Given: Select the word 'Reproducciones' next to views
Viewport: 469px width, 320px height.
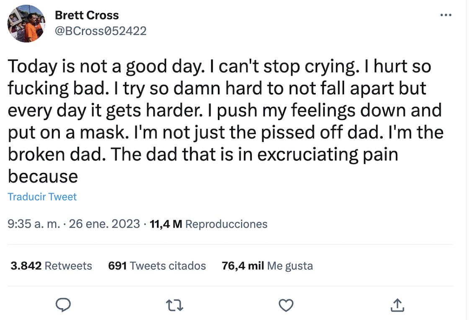Looking at the screenshot, I should point(226,224).
